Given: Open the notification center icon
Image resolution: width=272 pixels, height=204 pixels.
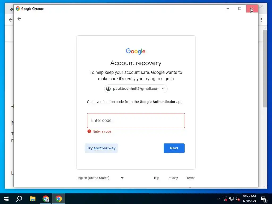Looking at the screenshot, I should click(x=263, y=199).
